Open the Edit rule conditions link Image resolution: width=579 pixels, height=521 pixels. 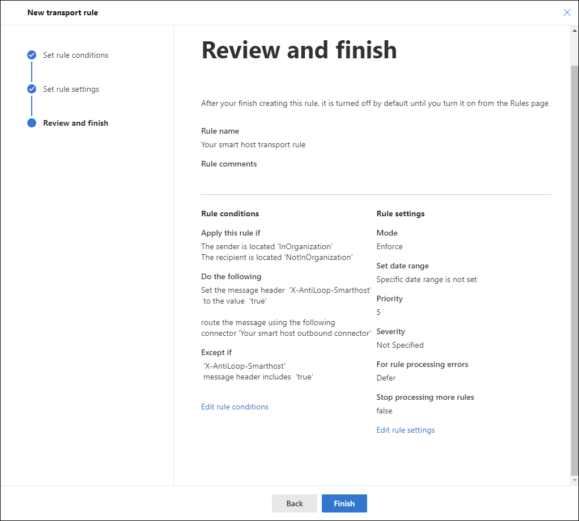coord(235,407)
